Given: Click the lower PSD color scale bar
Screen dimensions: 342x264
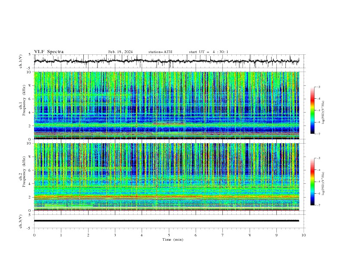Looking at the screenshot, I should (313, 182).
